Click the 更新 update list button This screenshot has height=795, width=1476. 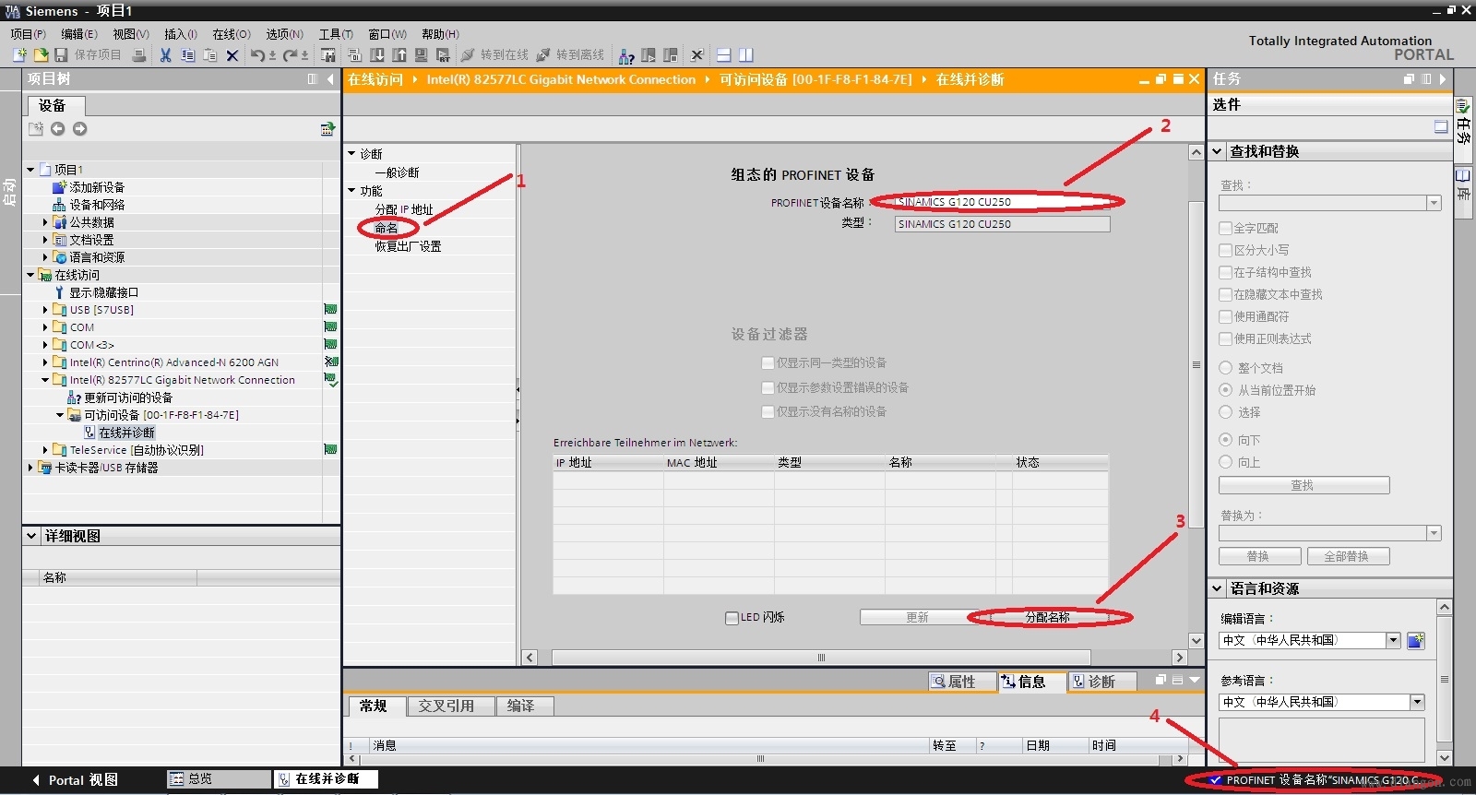pos(917,618)
